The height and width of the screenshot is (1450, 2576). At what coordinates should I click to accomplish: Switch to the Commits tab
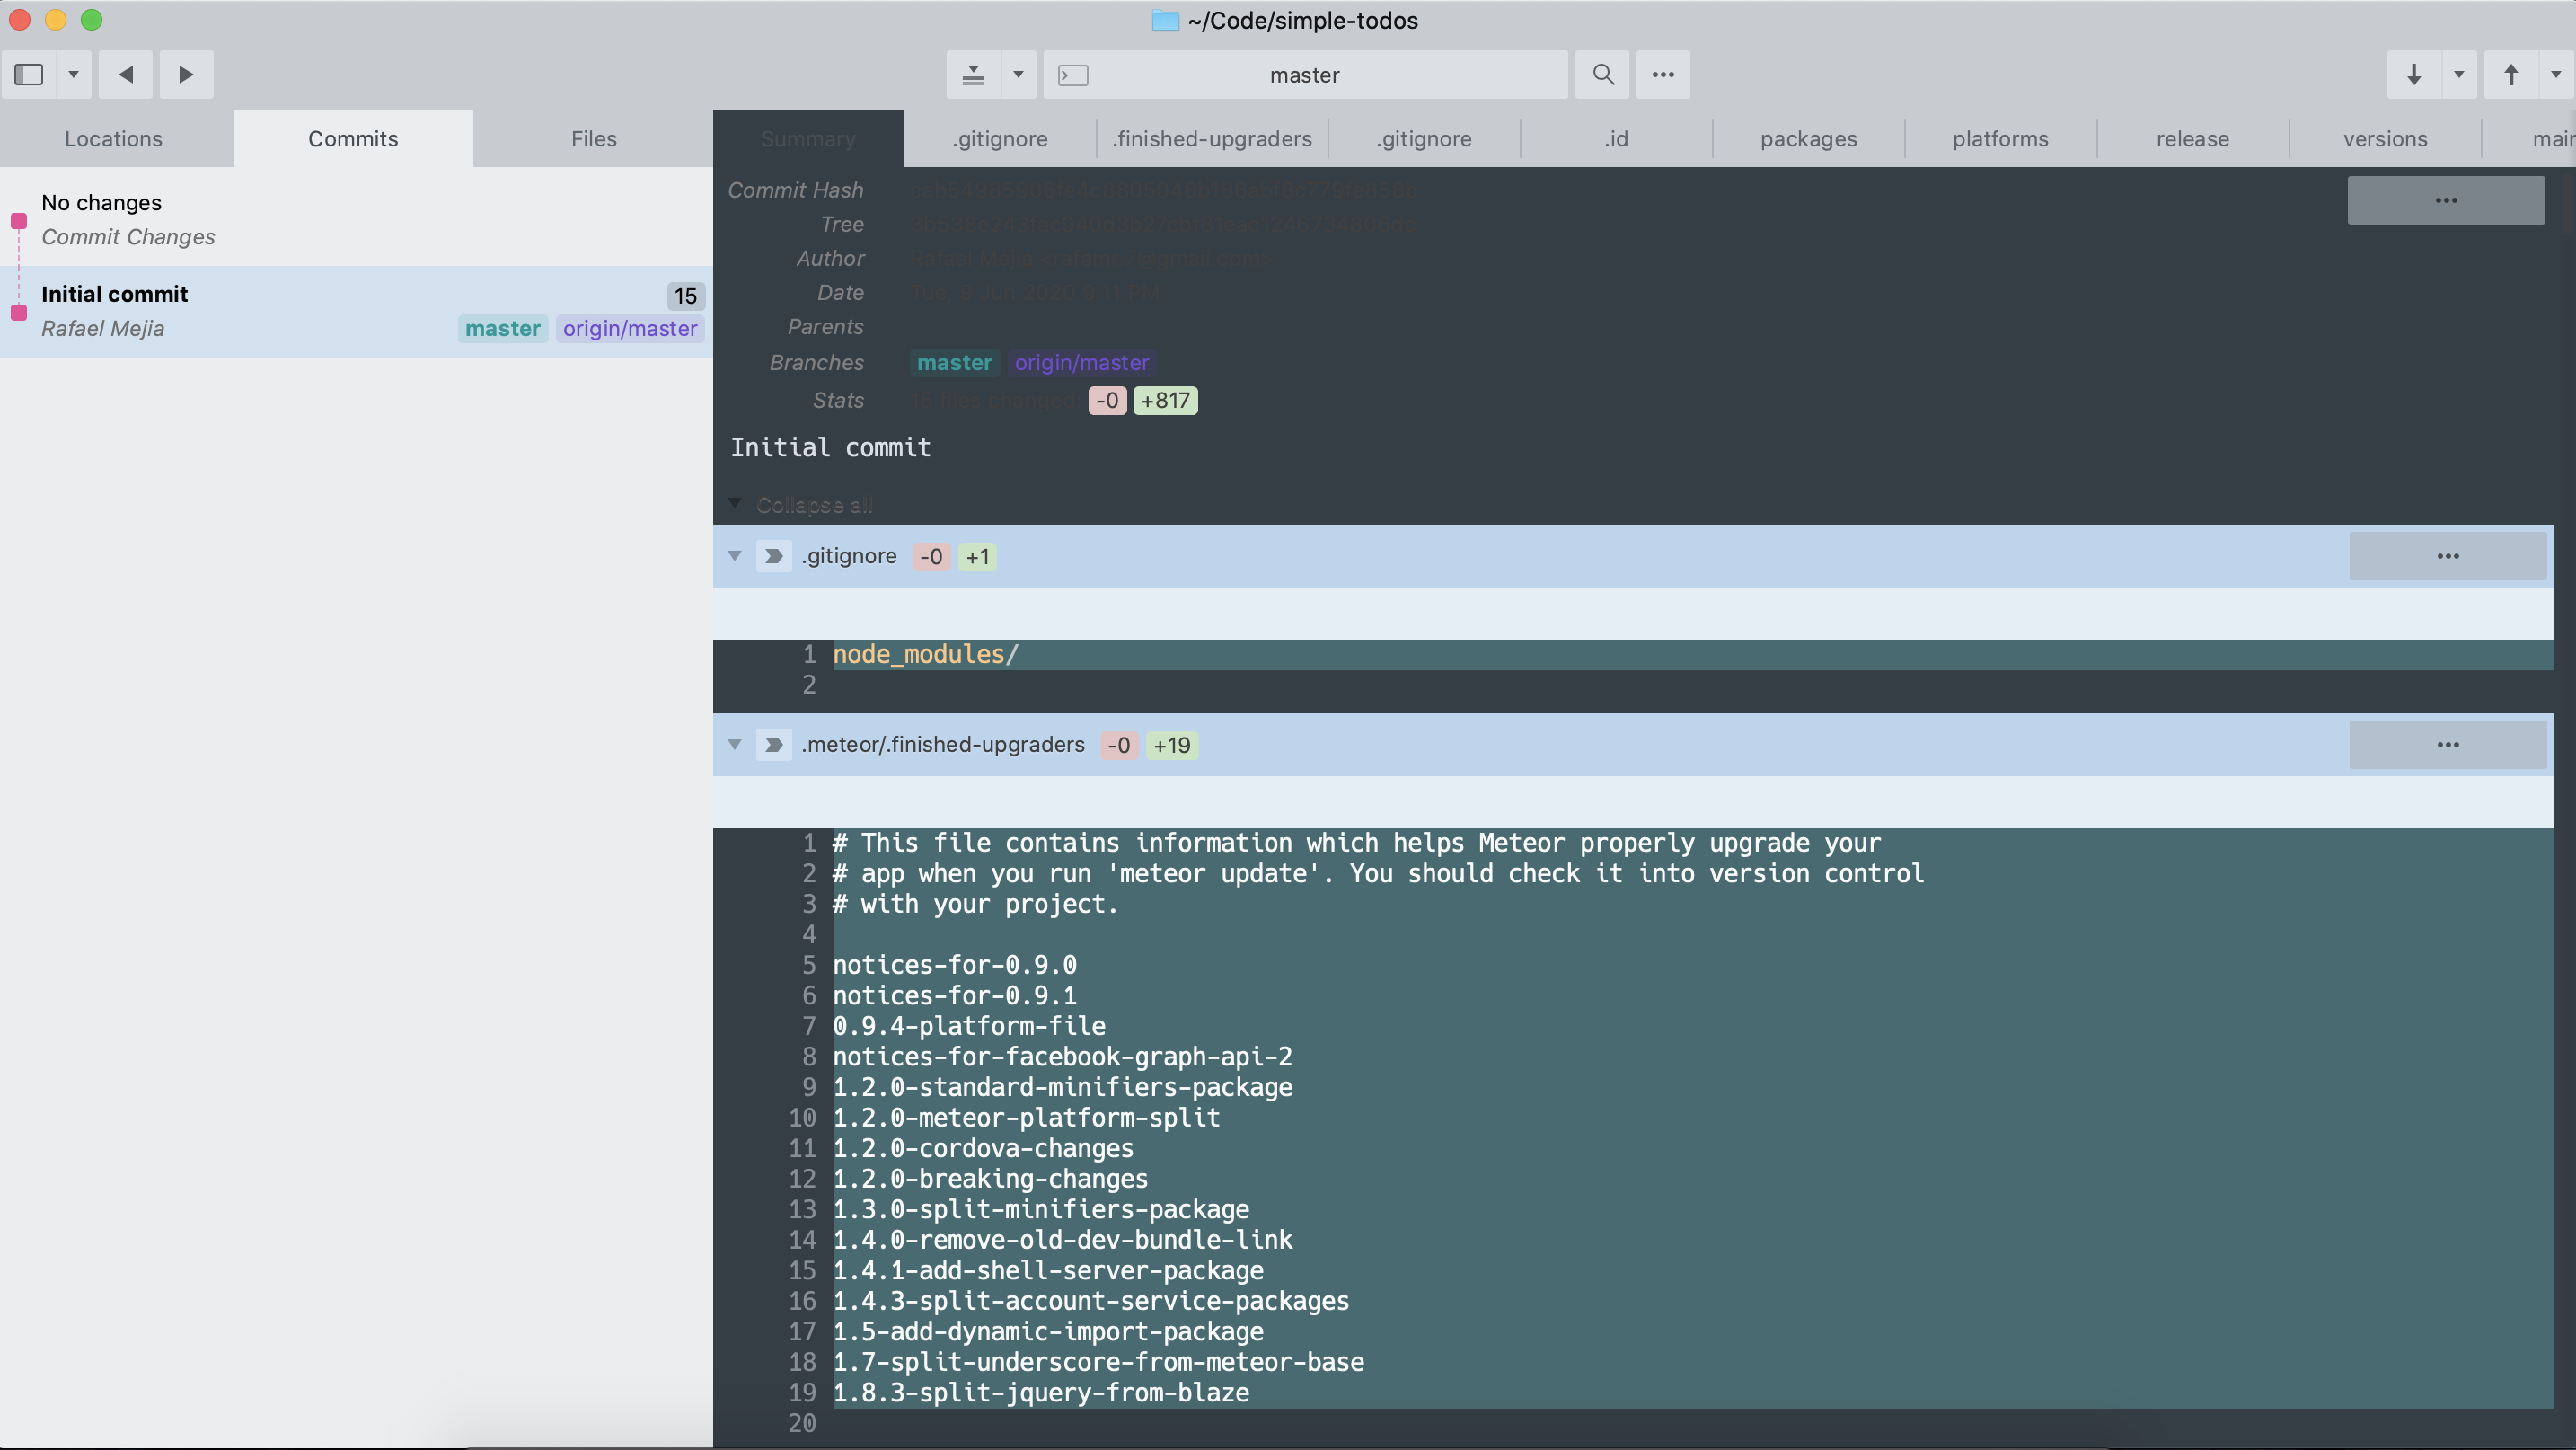[353, 139]
